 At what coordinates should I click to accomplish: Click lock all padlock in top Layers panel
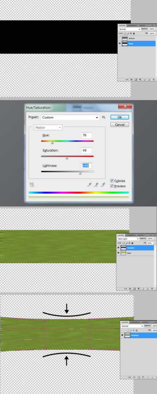pyautogui.click(x=134, y=33)
